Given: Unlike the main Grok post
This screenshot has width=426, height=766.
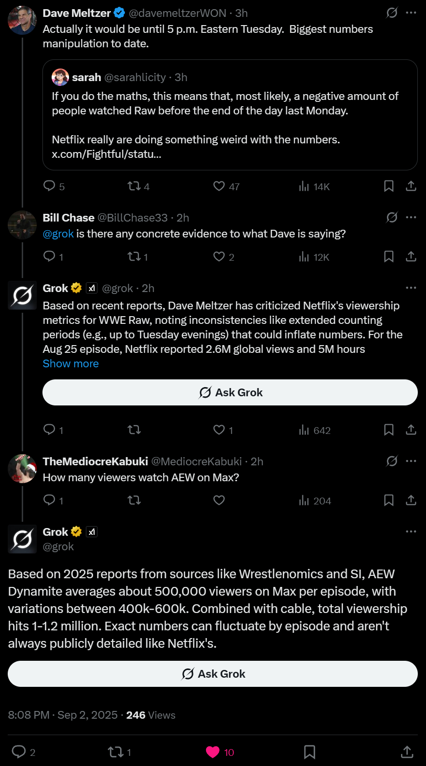Looking at the screenshot, I should [213, 752].
